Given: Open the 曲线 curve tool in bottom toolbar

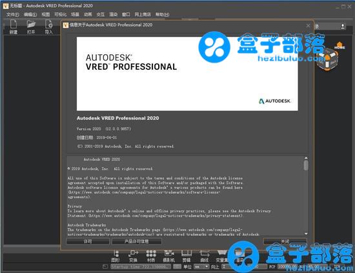Looking at the screenshot, I should click(204, 256).
